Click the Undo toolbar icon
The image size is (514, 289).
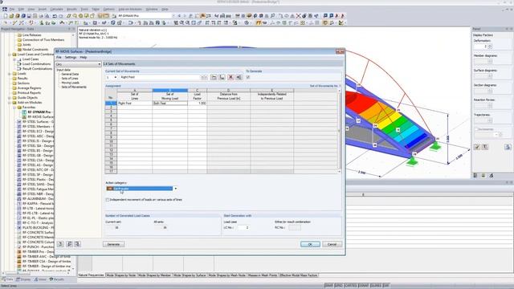[x=55, y=16]
